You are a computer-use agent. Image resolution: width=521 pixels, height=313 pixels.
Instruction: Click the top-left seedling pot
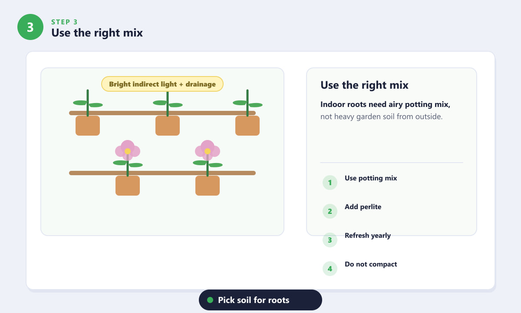click(88, 126)
